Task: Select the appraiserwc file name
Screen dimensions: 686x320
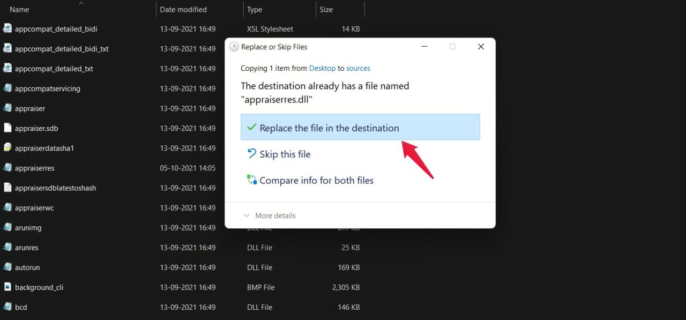Action: (x=34, y=207)
